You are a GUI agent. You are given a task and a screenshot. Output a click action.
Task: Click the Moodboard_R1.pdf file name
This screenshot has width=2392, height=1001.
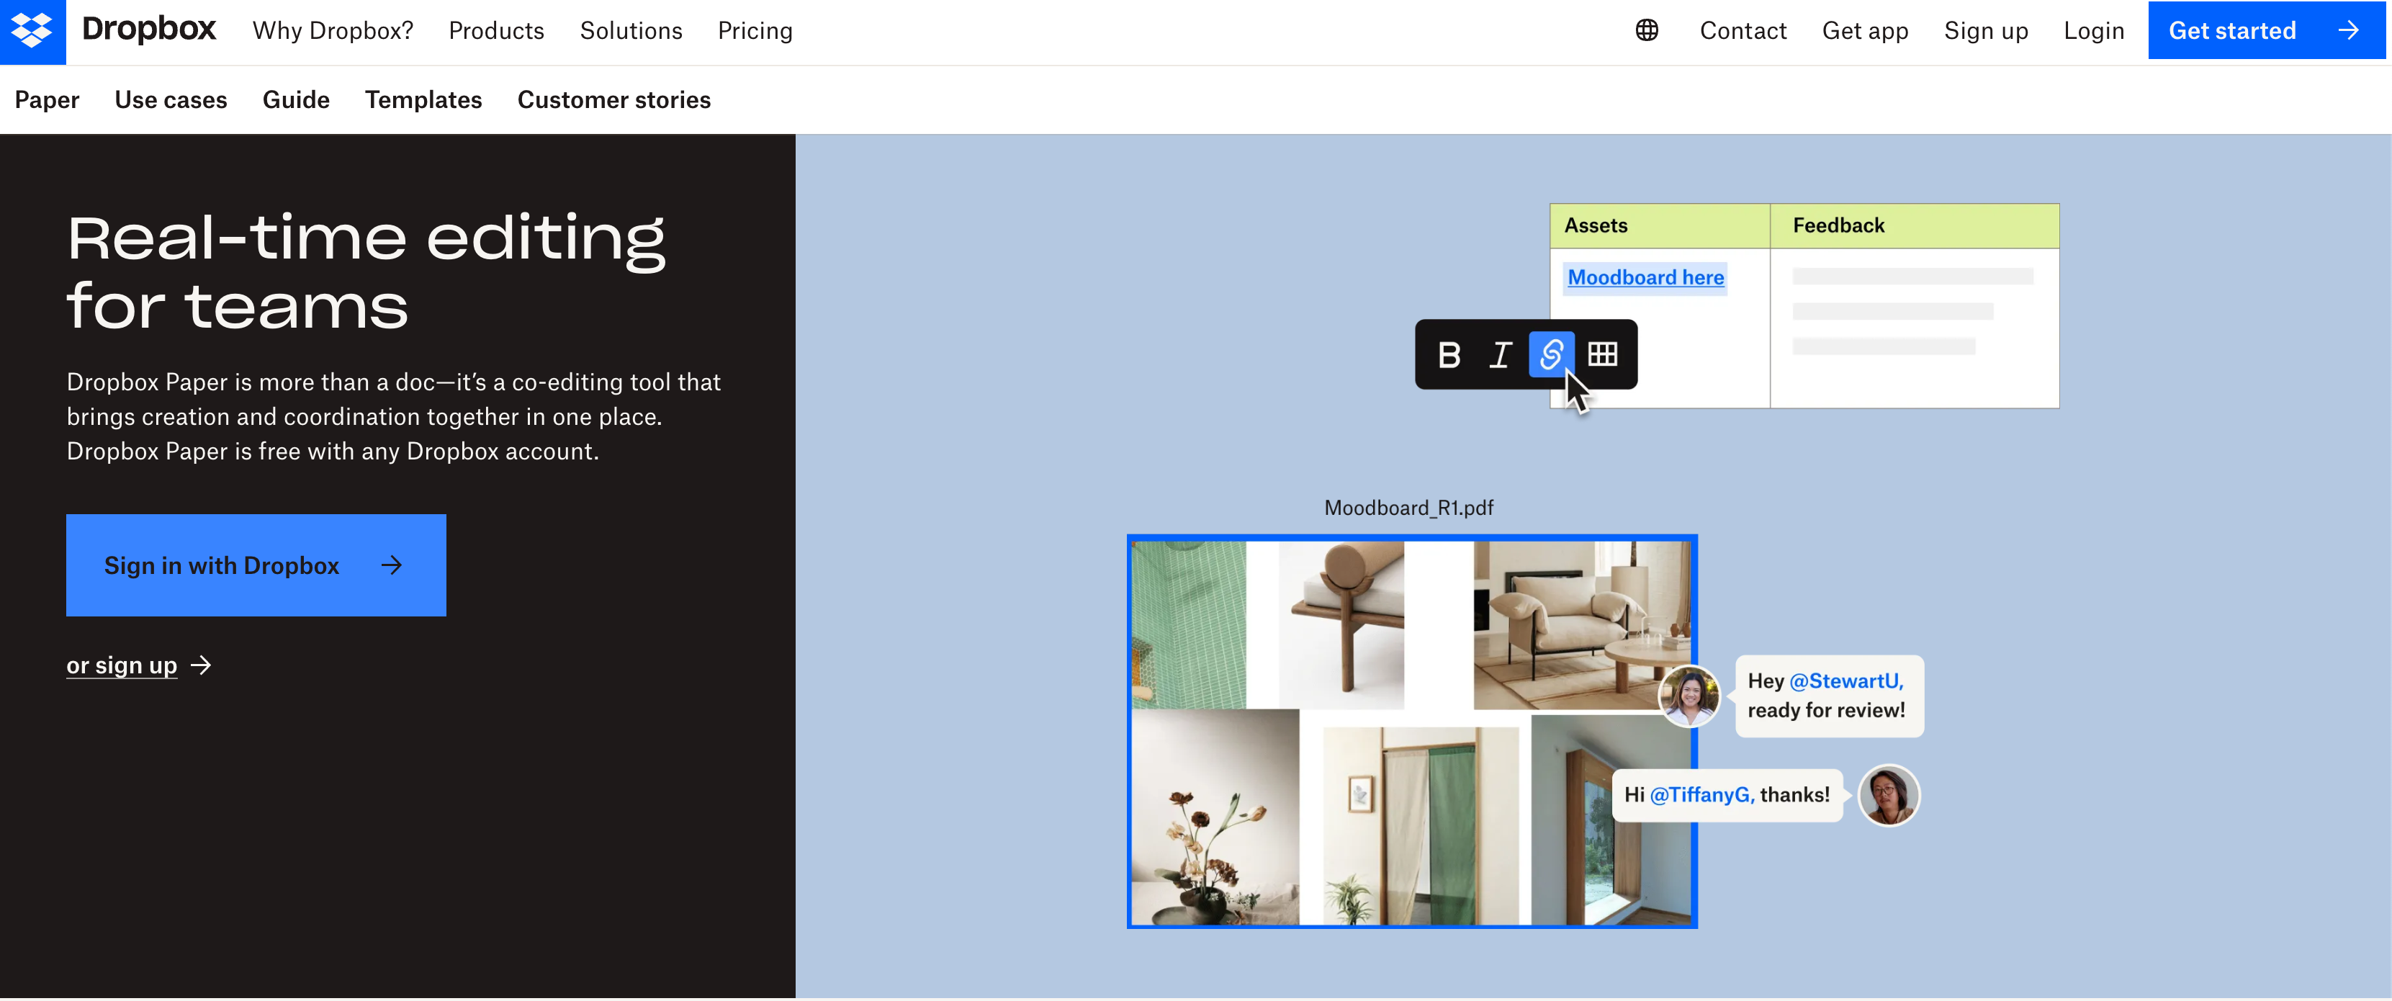point(1408,508)
